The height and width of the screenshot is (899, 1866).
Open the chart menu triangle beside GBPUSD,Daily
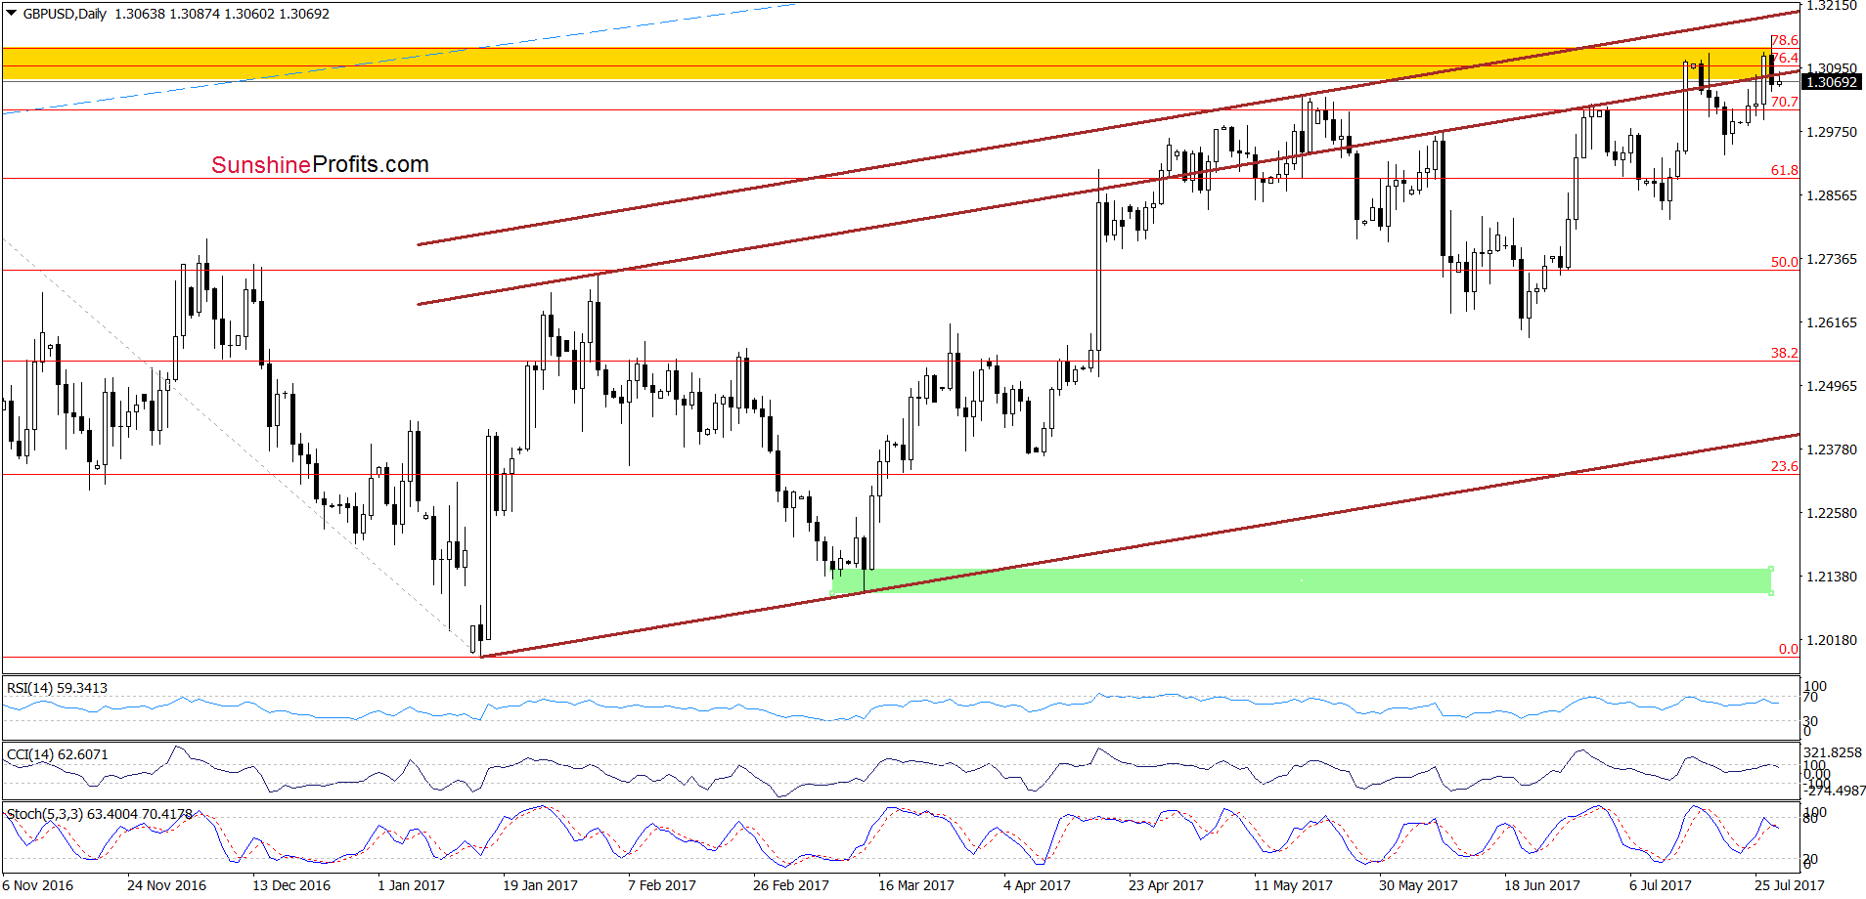click(x=12, y=14)
